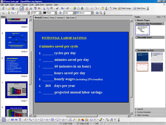Open the Blue 8 fill color dropdown
The width and height of the screenshot is (166, 125).
tap(92, 13)
